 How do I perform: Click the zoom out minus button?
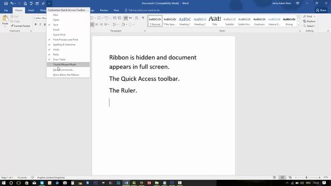point(296,178)
